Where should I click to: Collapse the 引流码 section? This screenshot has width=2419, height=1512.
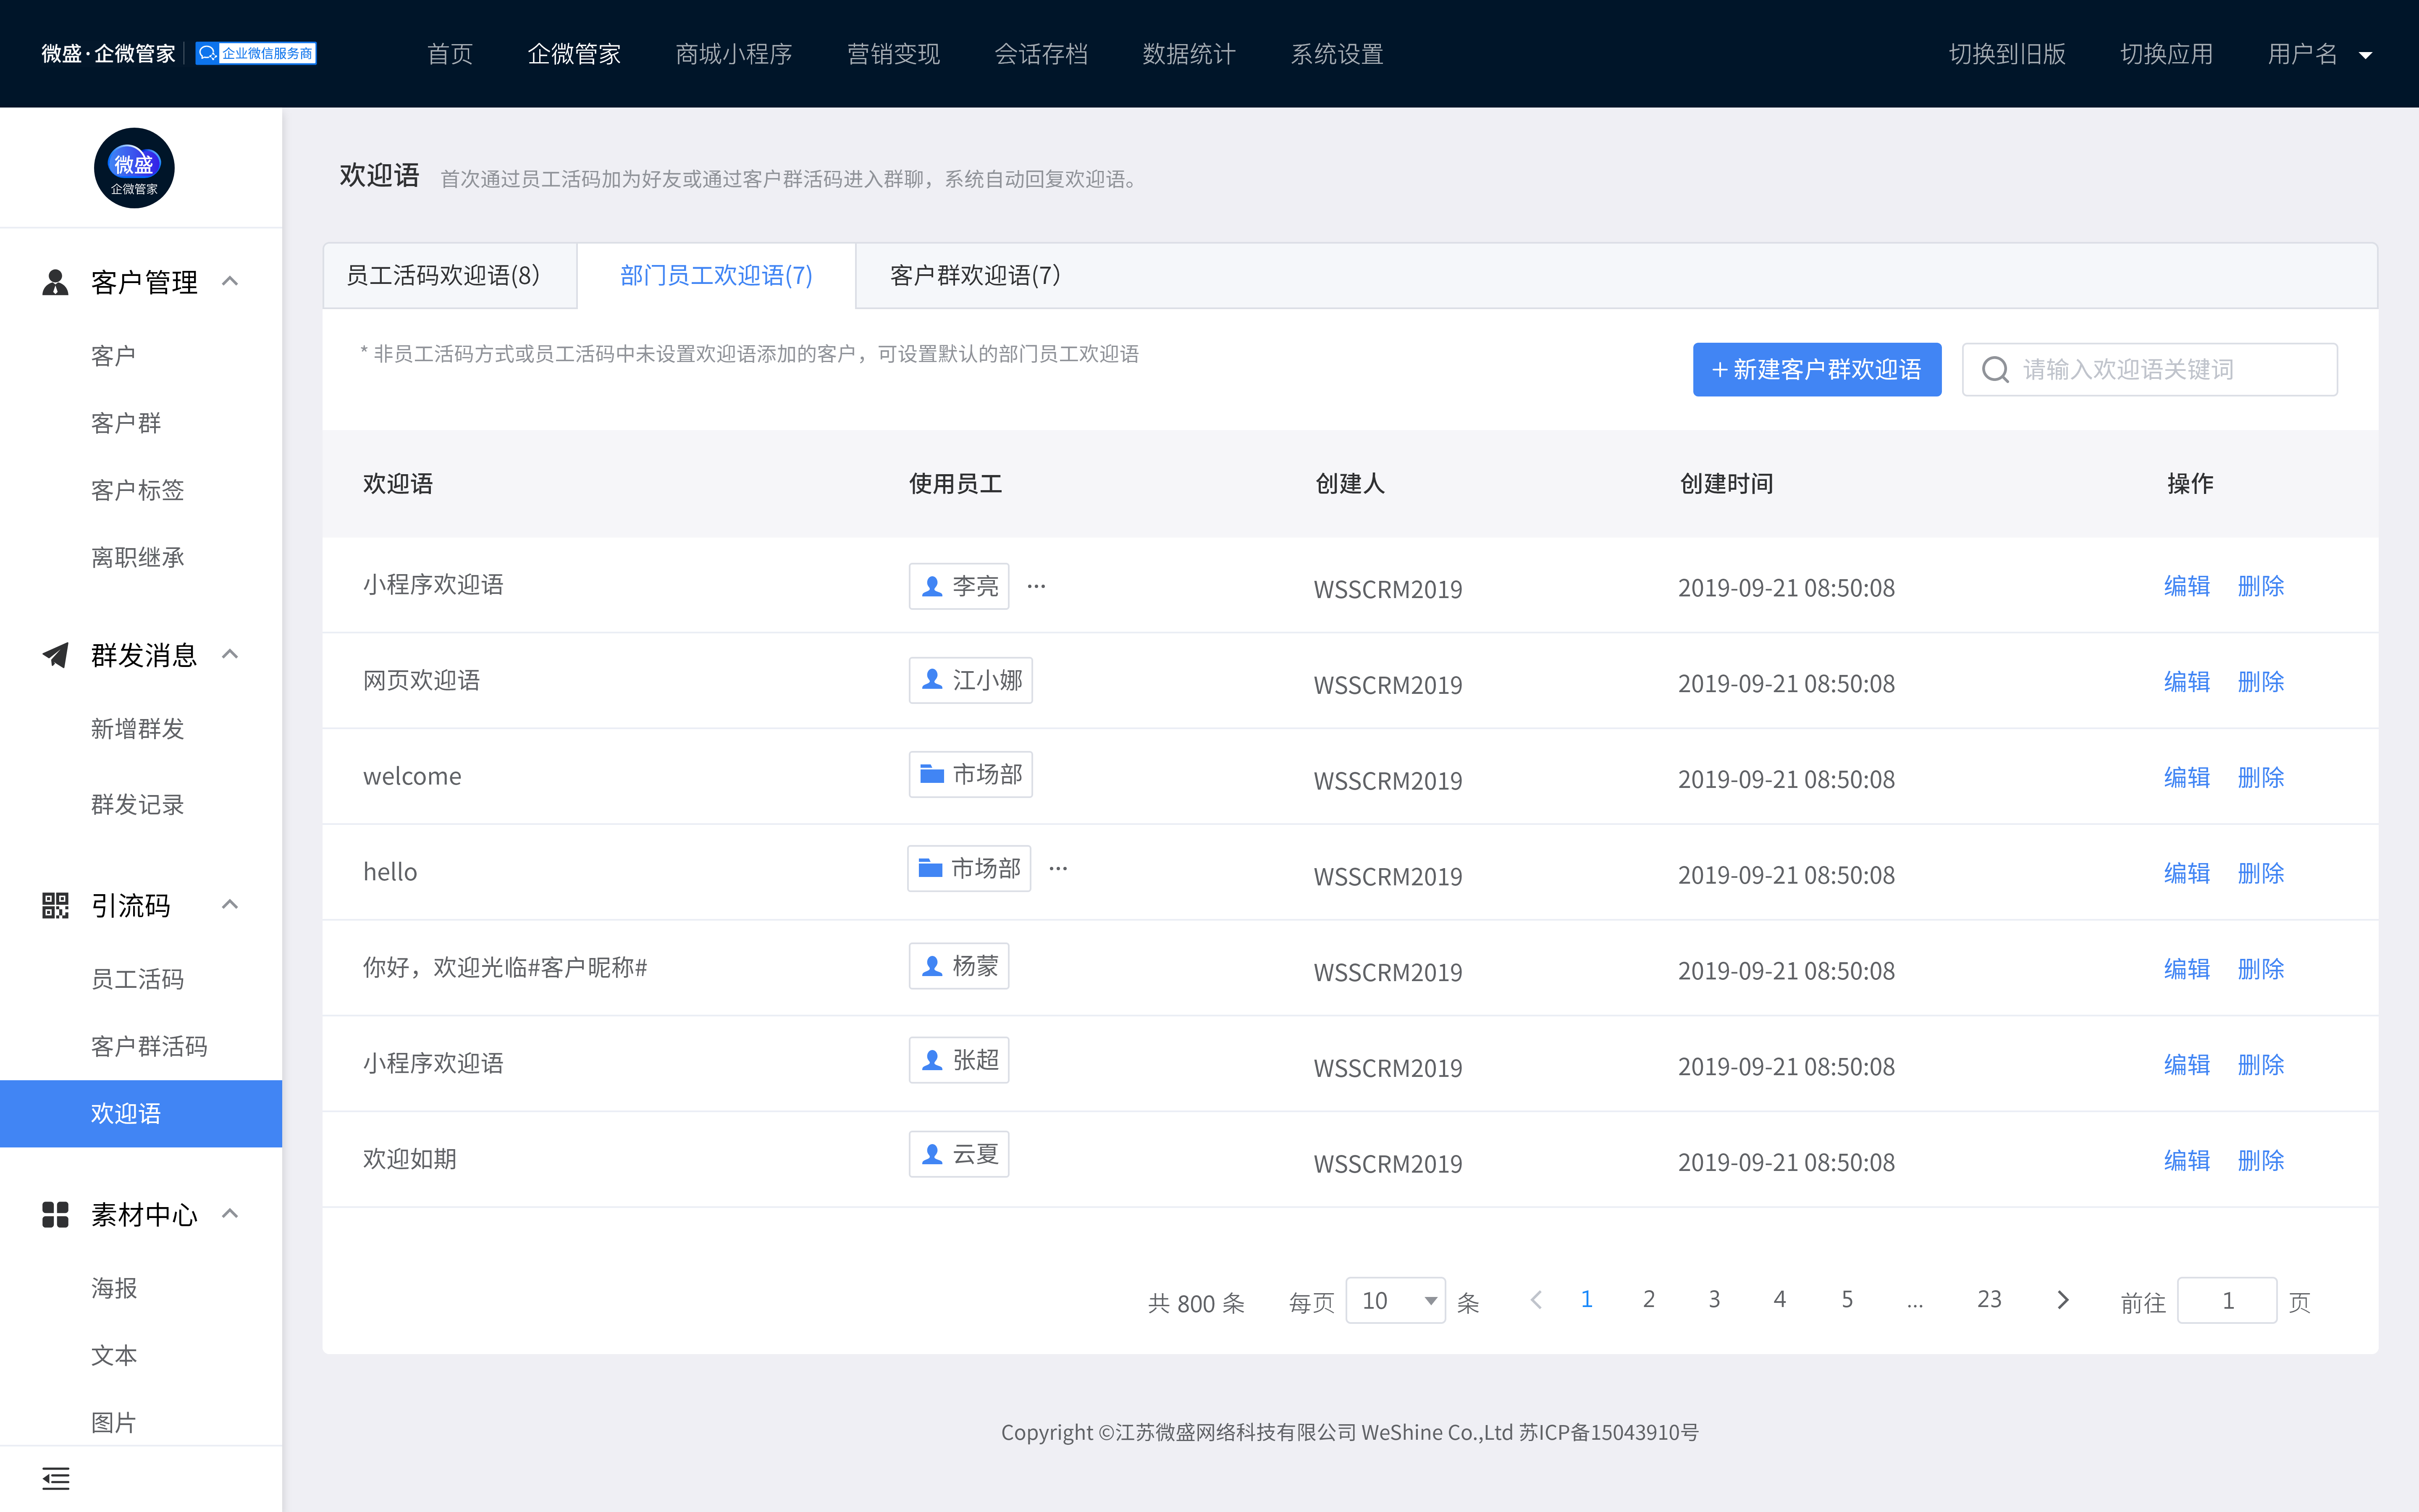point(230,904)
